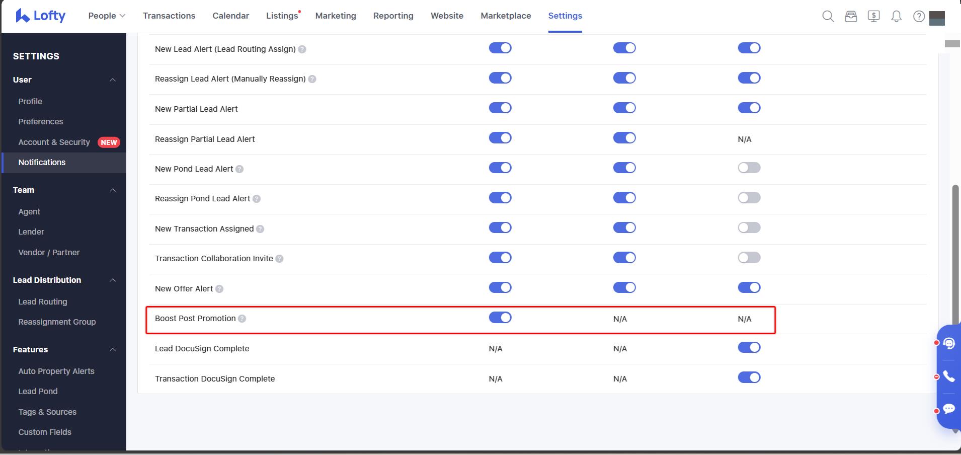Viewport: 961px width, 455px height.
Task: Click info icon next to Boost Post Promotion
Action: tap(242, 319)
